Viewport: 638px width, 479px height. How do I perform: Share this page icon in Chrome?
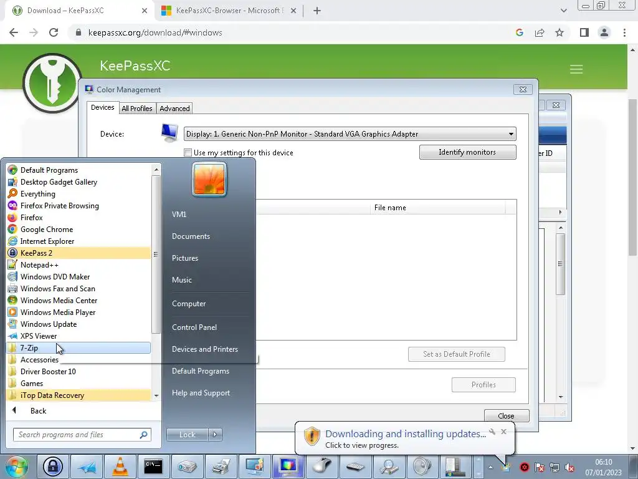click(x=540, y=32)
